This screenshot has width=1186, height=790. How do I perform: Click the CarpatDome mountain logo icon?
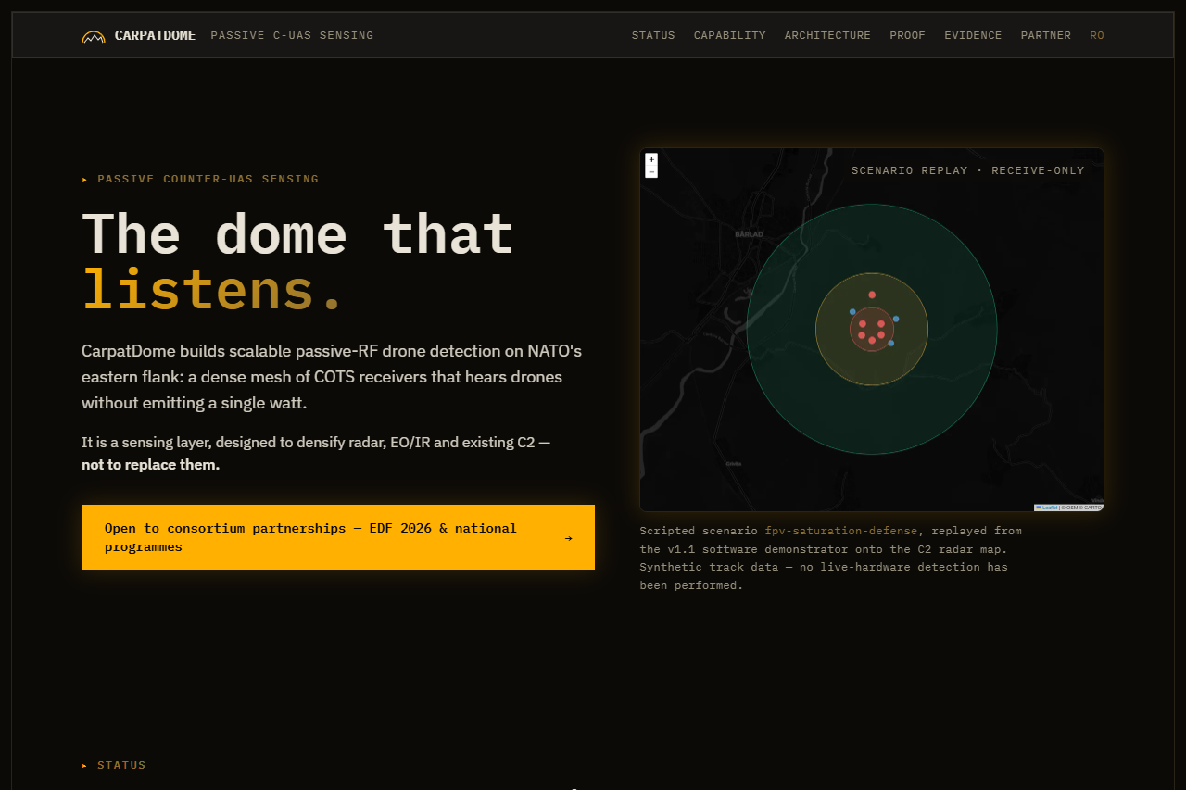point(94,36)
